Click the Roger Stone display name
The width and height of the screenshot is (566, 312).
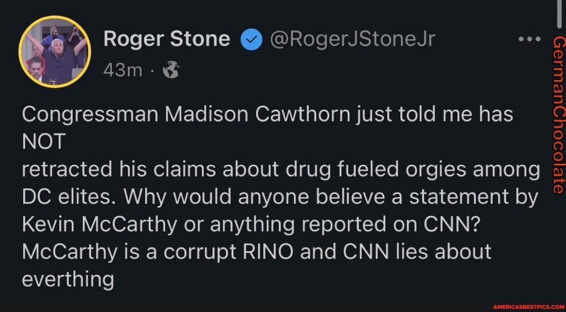click(x=167, y=39)
